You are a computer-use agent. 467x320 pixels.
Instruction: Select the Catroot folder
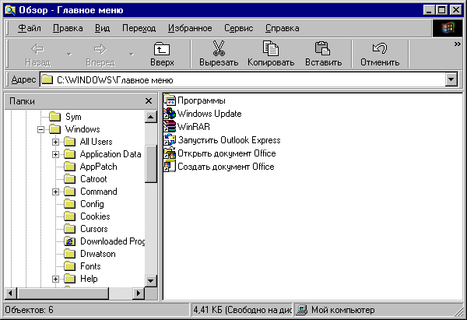tap(93, 179)
